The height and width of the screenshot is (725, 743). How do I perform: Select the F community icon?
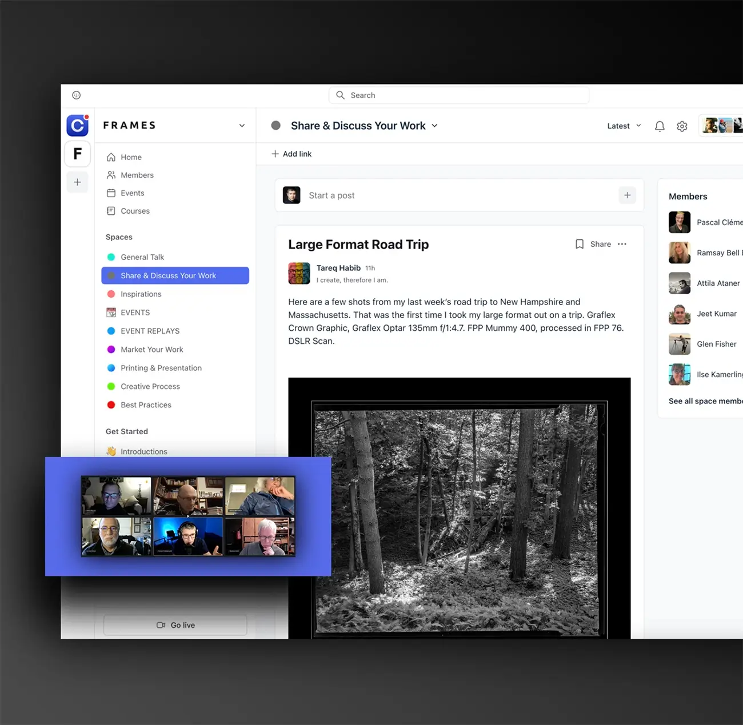77,154
